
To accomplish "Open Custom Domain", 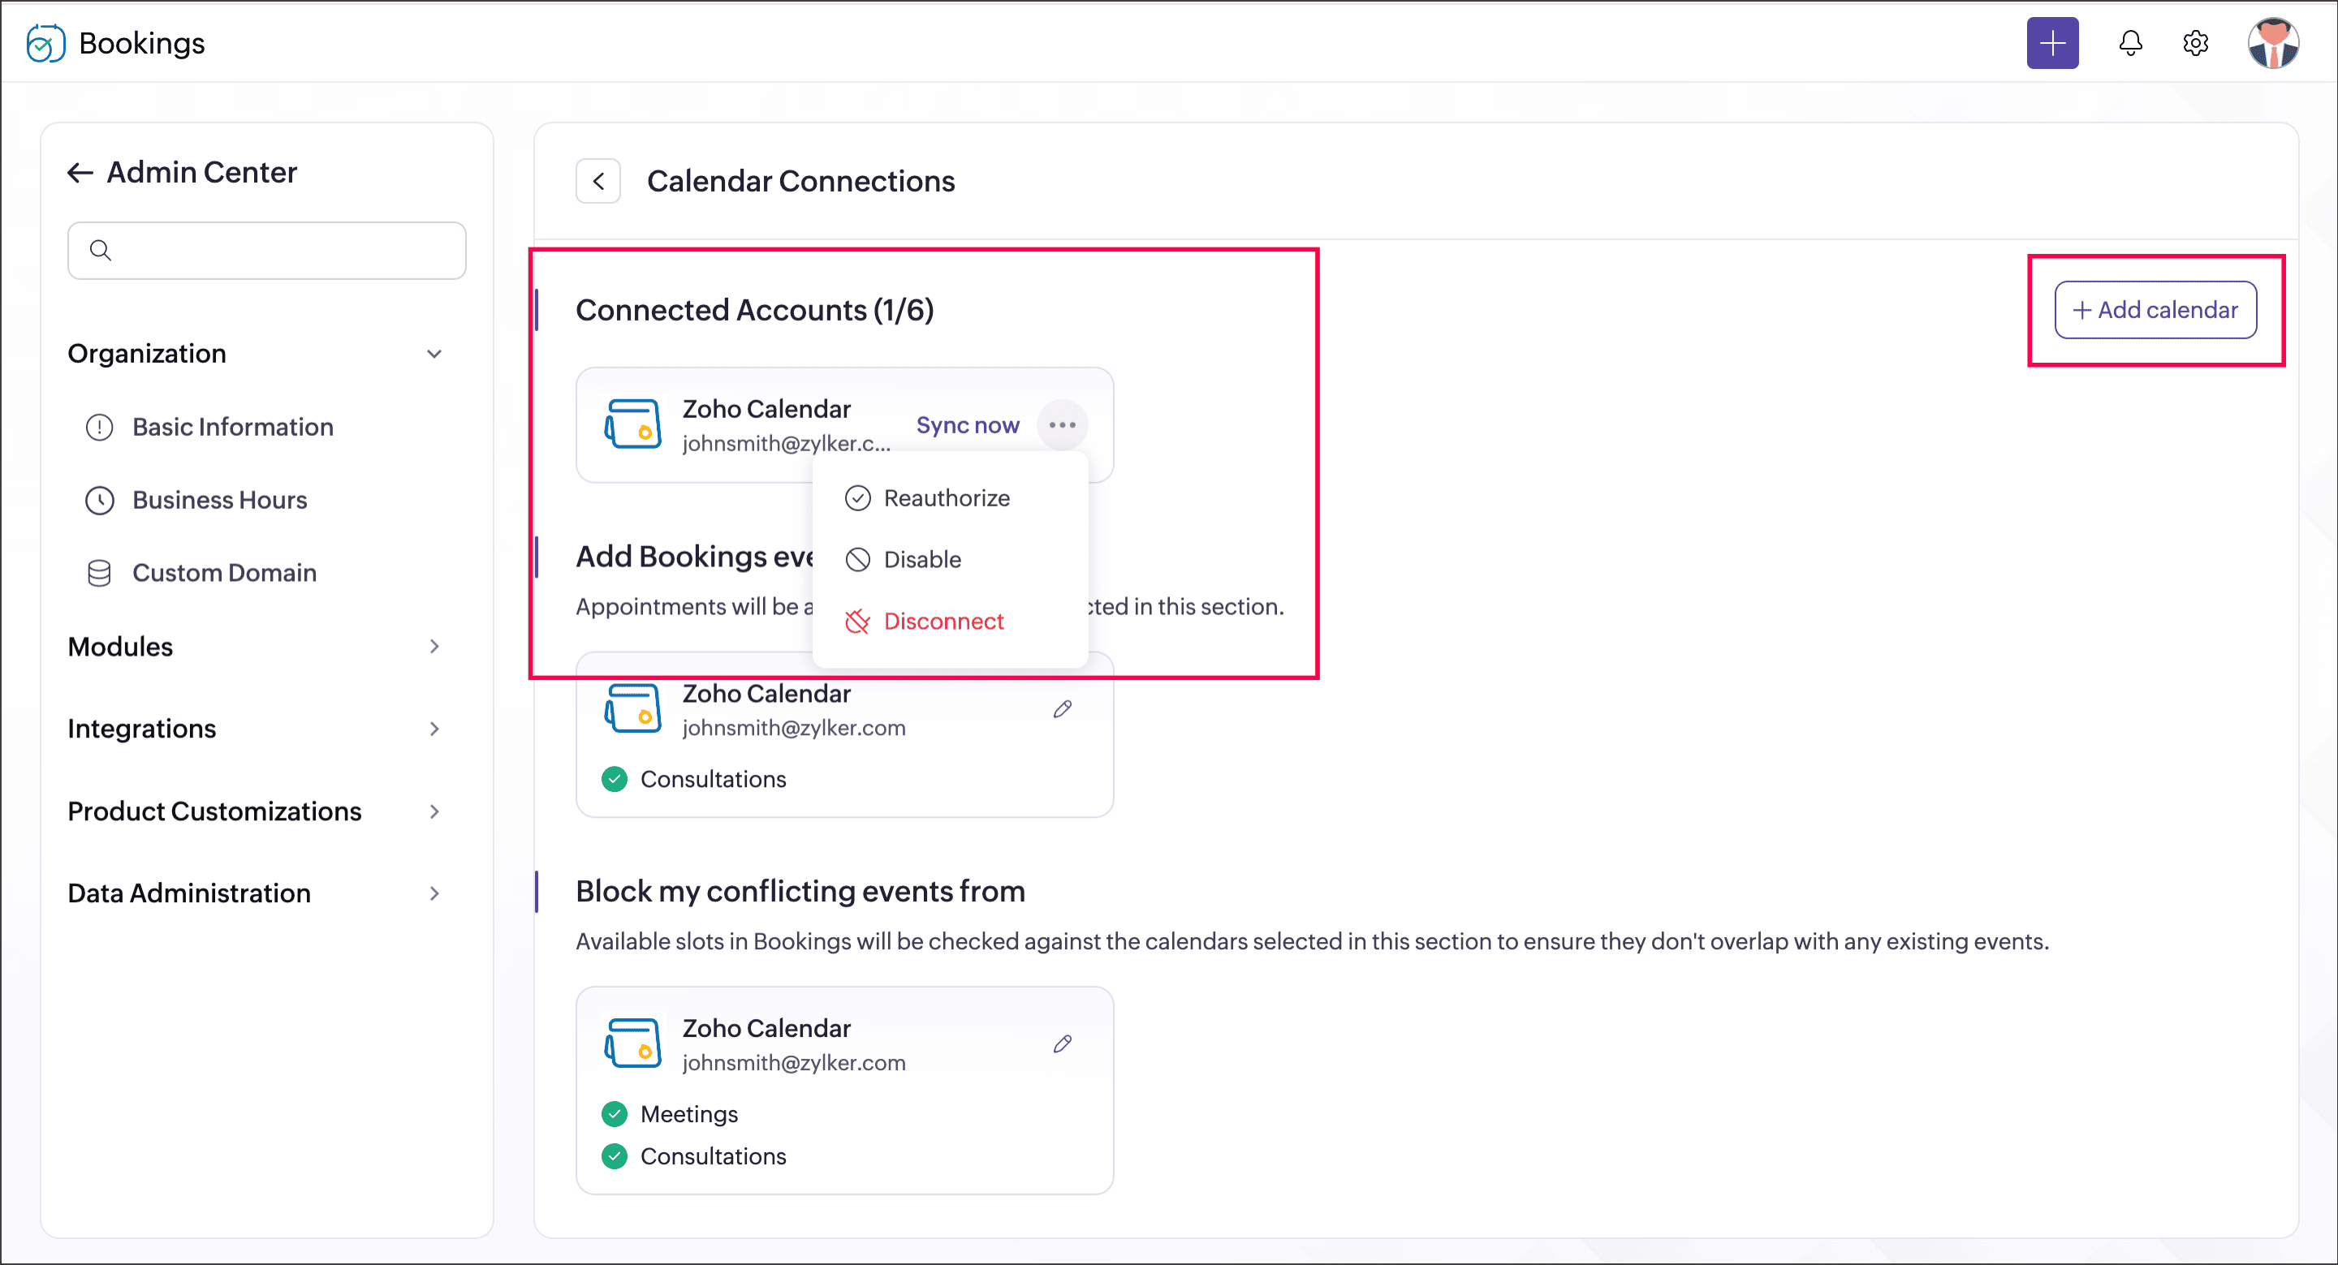I will pos(224,573).
